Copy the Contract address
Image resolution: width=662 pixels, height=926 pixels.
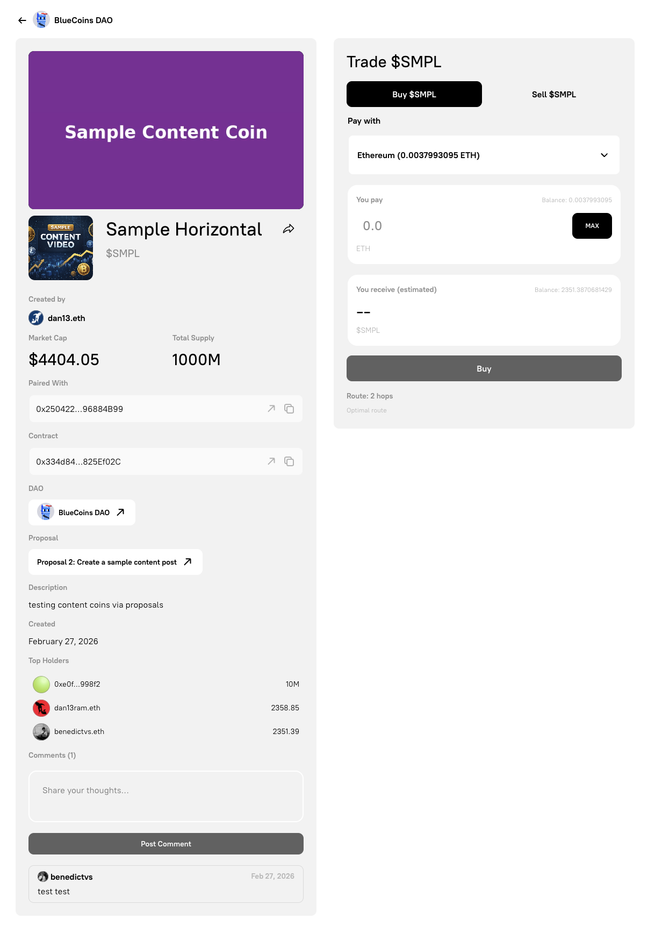click(290, 461)
